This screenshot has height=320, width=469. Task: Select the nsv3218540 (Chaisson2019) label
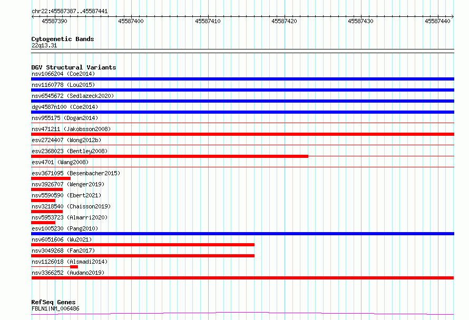pyautogui.click(x=71, y=206)
